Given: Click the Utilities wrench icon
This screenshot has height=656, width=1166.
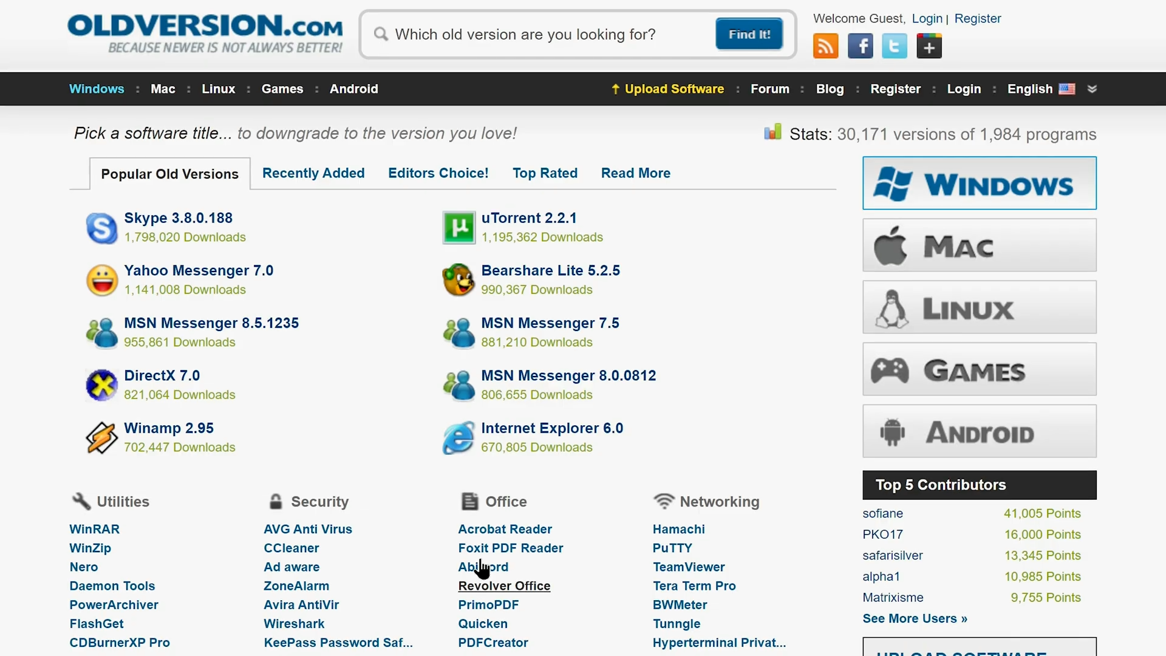Looking at the screenshot, I should pyautogui.click(x=81, y=501).
